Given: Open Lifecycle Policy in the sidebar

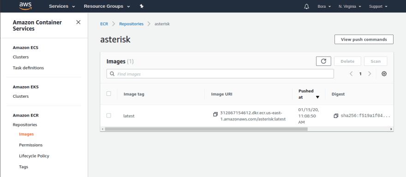Looking at the screenshot, I should pos(34,156).
